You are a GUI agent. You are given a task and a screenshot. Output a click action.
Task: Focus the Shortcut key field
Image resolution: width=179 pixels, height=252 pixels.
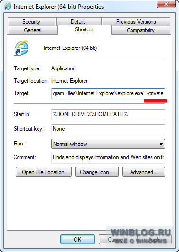pyautogui.click(x=108, y=129)
